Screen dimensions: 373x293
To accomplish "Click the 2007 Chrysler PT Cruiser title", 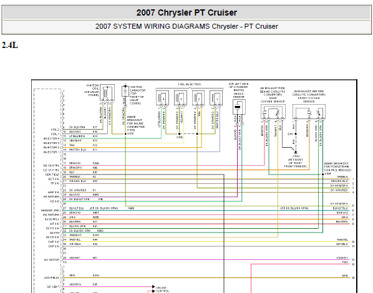I will 186,12.
